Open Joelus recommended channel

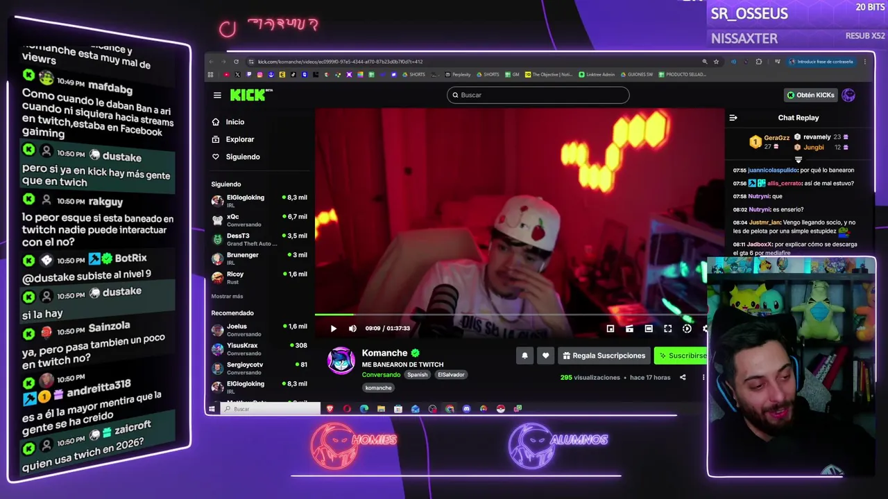click(x=259, y=330)
